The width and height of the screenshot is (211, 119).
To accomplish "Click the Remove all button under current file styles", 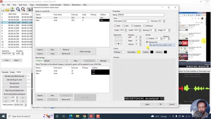I will tap(66, 54).
